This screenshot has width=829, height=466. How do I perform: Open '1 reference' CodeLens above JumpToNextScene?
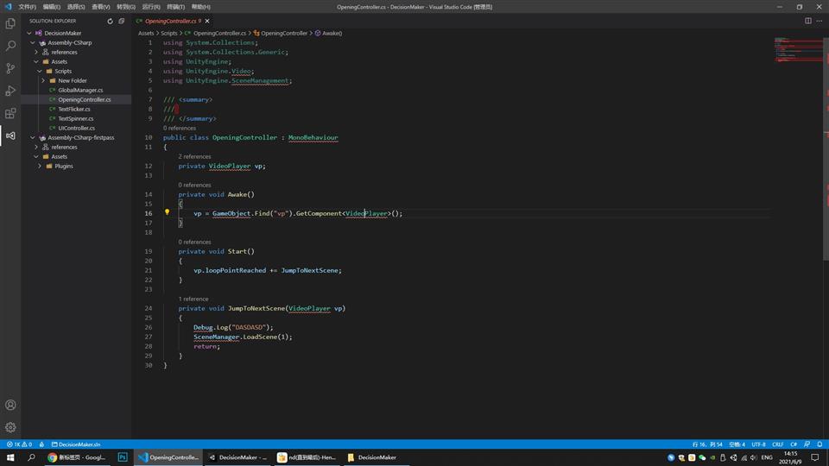tap(193, 299)
